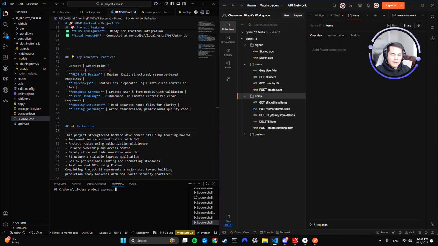Open dropdown arrow beside Upgrade

402,5
